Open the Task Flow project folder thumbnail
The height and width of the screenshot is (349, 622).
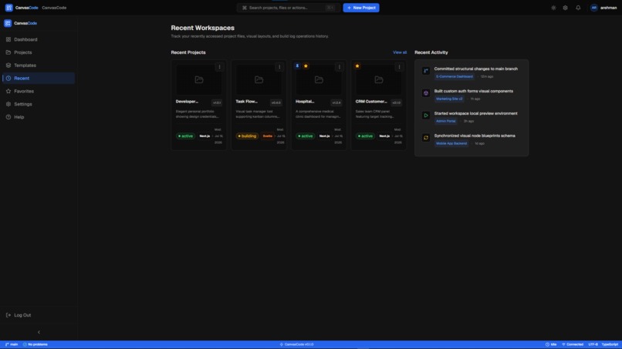(x=259, y=79)
